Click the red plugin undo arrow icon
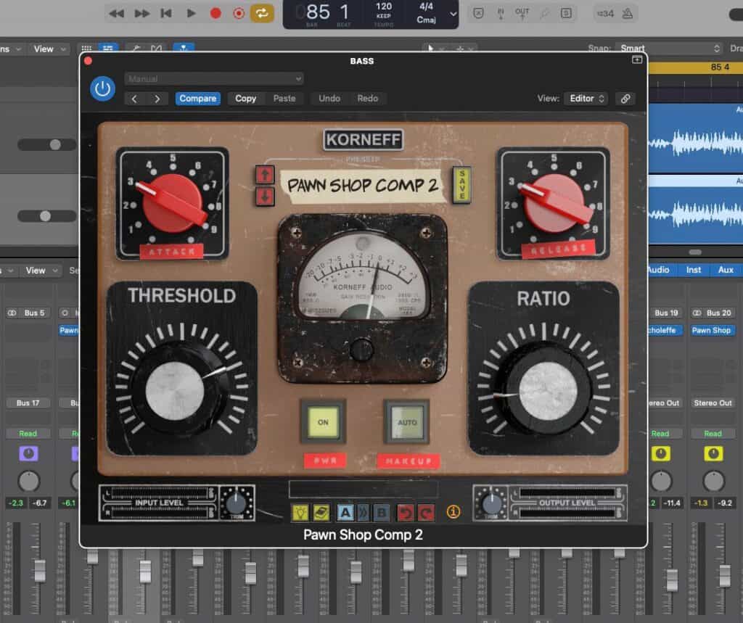The image size is (743, 623). [405, 512]
